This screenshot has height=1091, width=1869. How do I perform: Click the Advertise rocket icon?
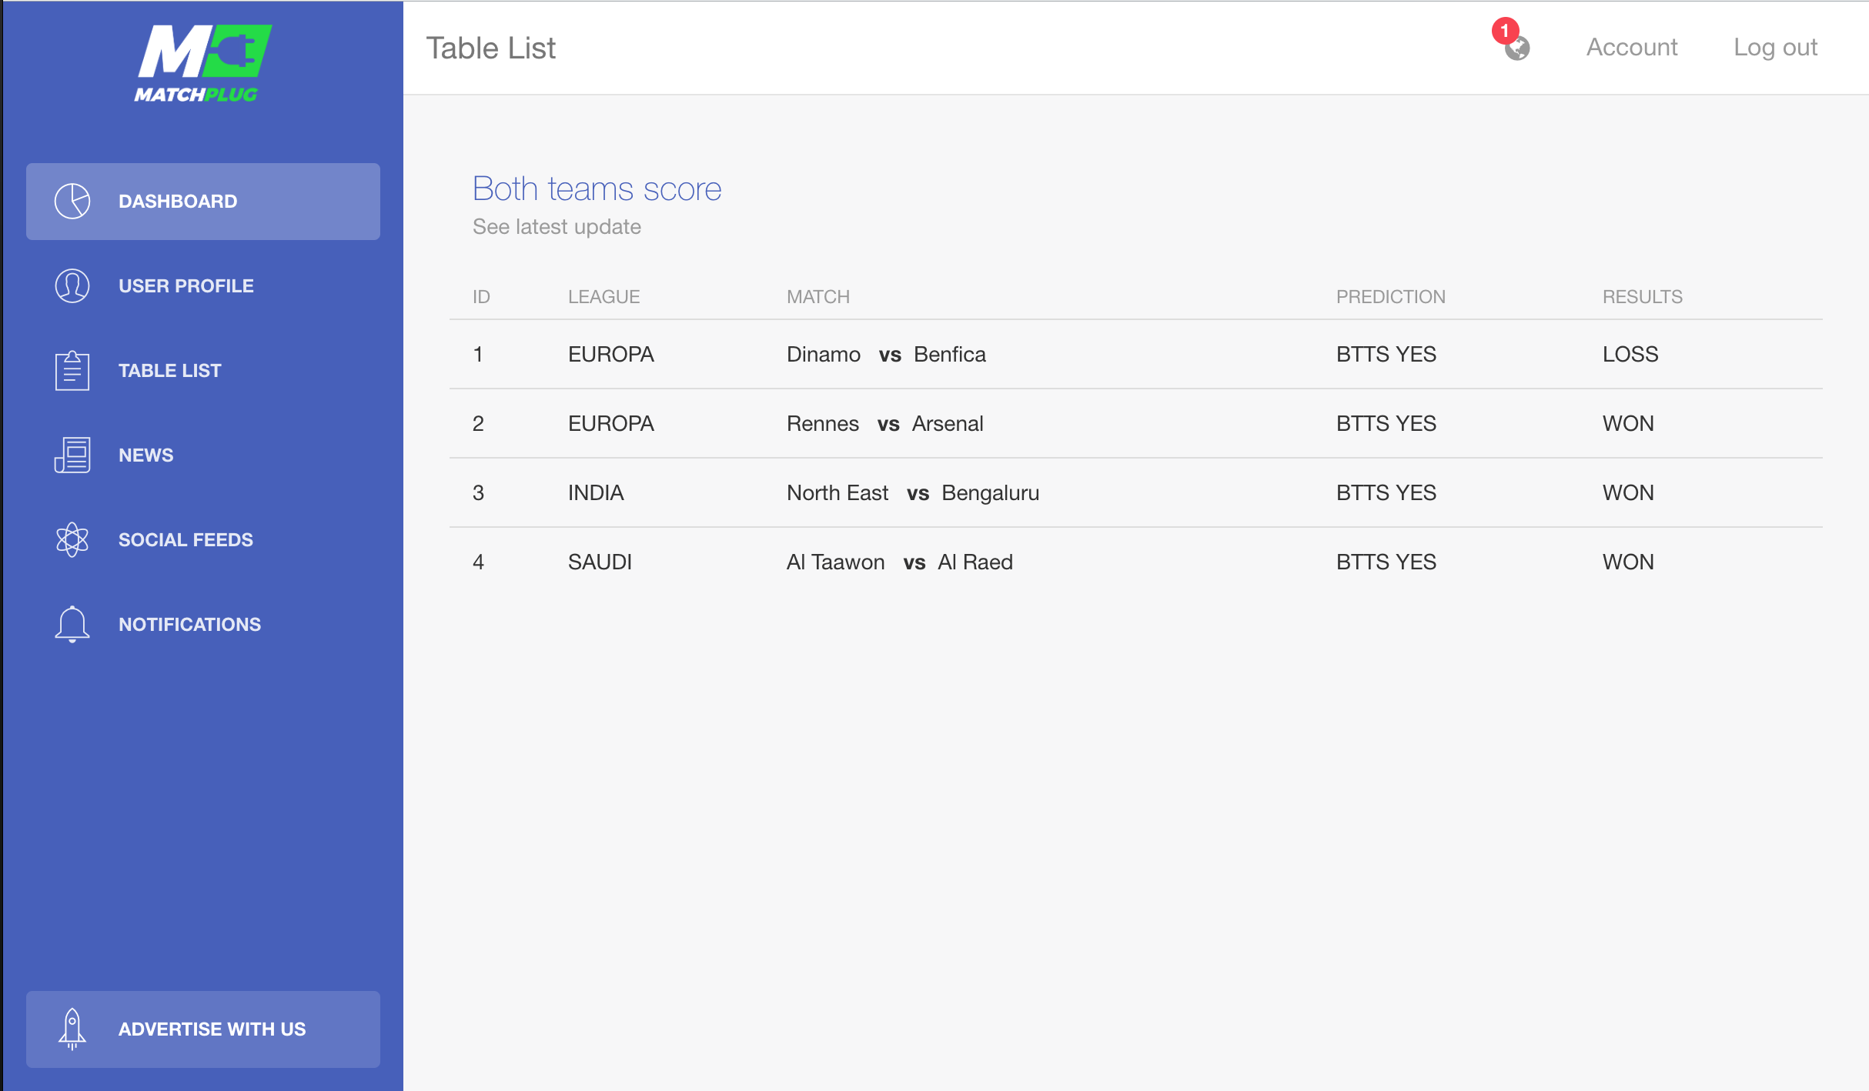(72, 1029)
